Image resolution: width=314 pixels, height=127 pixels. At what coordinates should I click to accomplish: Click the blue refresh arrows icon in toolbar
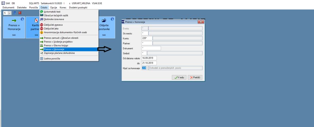(15, 13)
